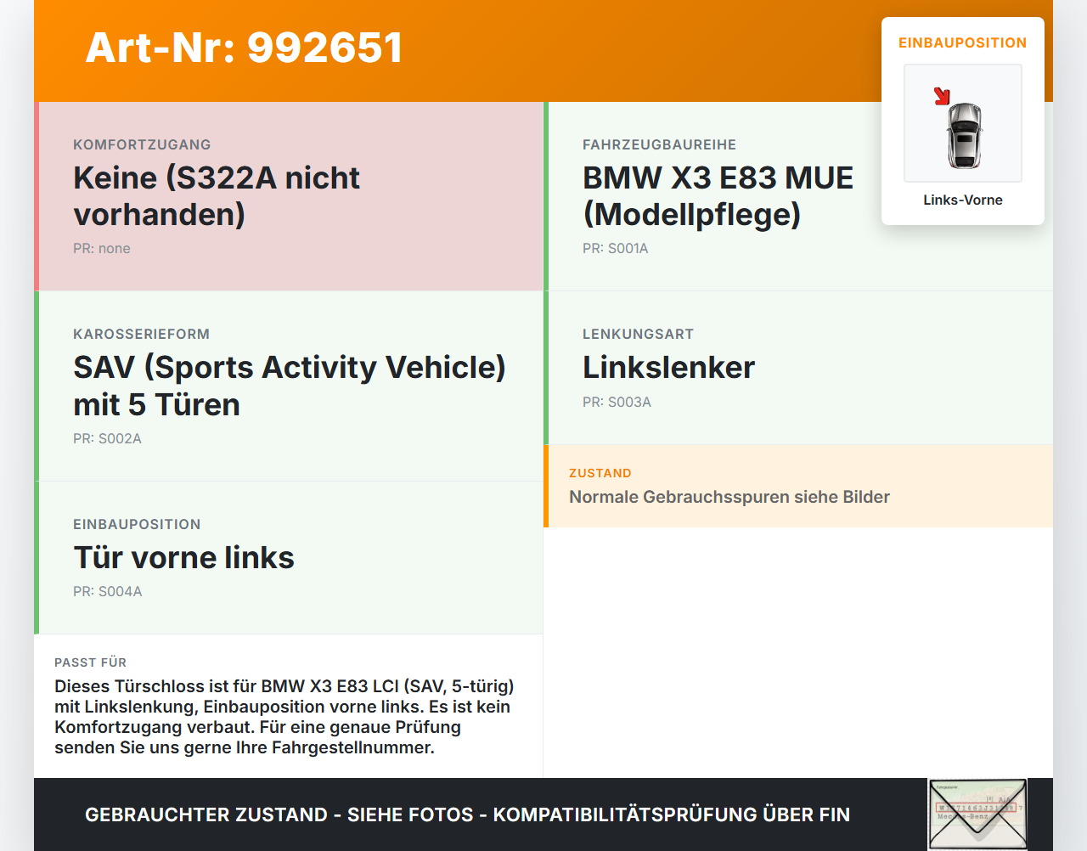This screenshot has height=851, width=1087.
Task: Select the SAV mit 5 Türen Karosserieform option
Action: click(289, 386)
